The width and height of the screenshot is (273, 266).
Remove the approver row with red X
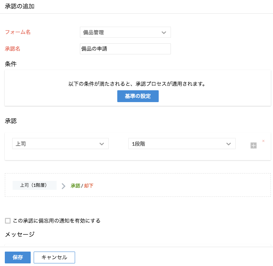tap(263, 141)
